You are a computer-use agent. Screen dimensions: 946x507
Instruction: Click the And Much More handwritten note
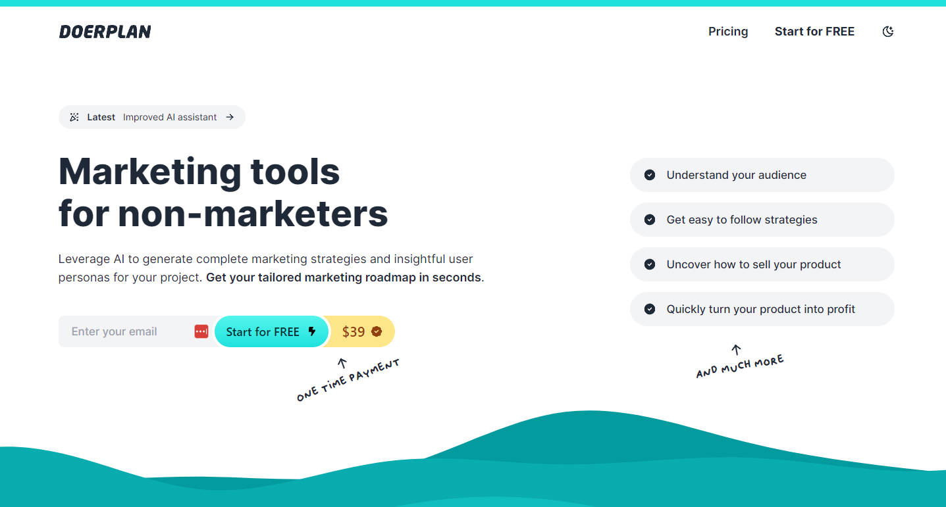tap(740, 366)
